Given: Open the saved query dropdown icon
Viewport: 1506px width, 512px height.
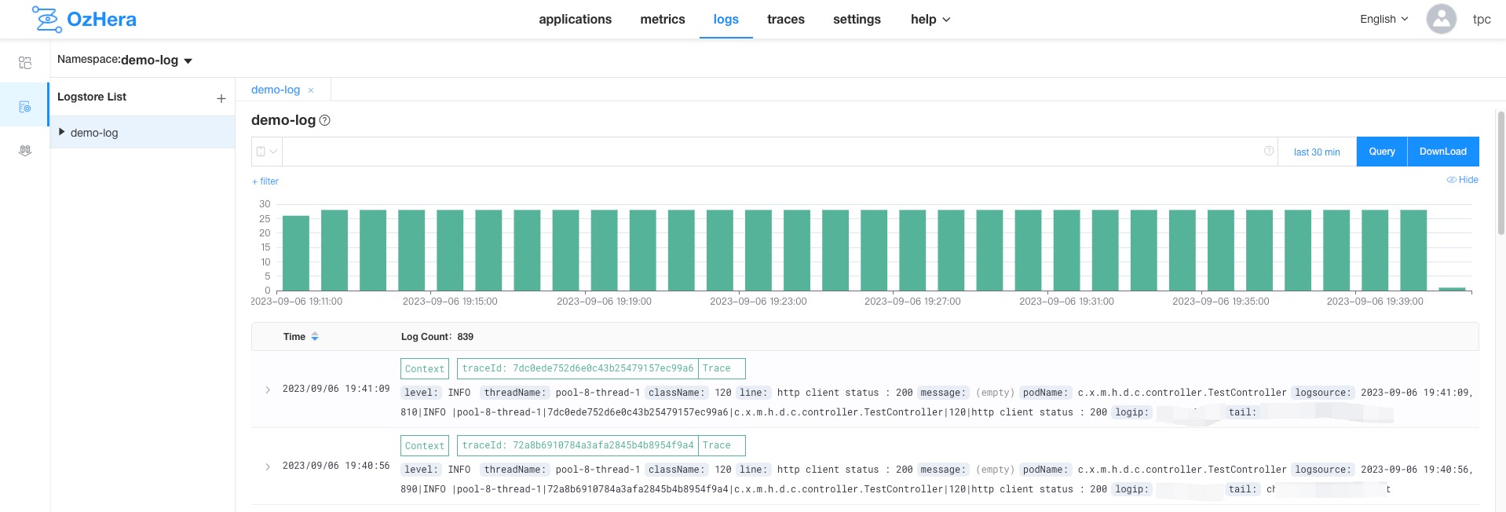Looking at the screenshot, I should tap(267, 152).
